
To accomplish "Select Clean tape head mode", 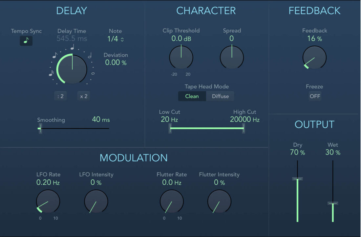I will (192, 96).
